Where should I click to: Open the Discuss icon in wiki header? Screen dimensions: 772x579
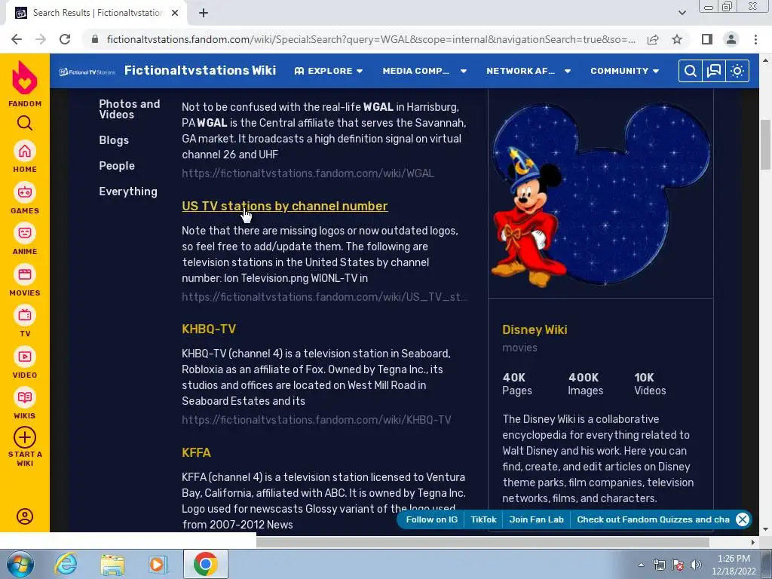[x=713, y=71]
